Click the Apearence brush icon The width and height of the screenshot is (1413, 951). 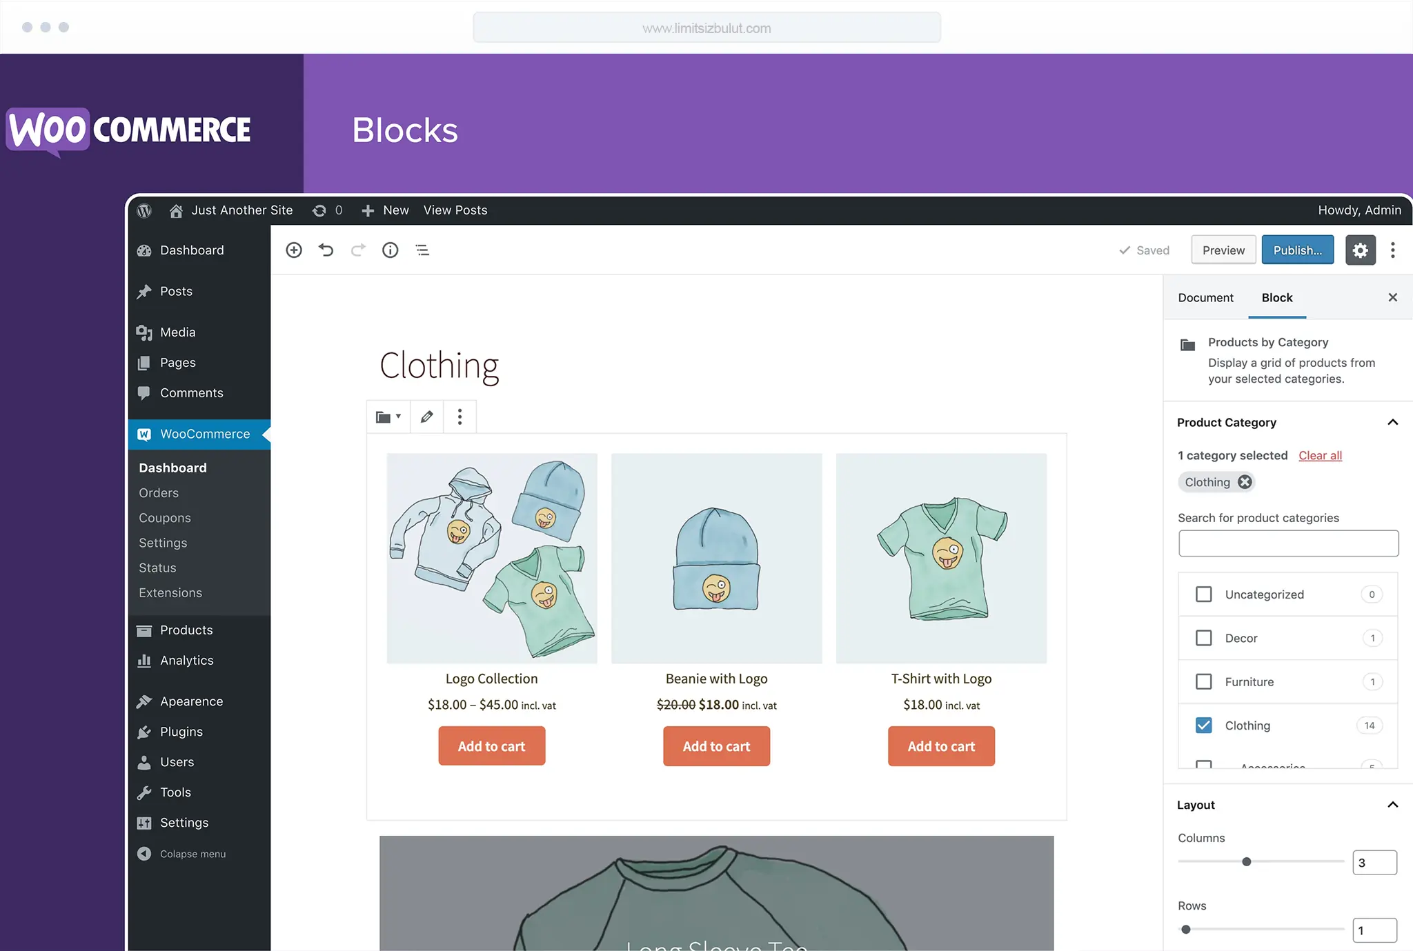click(x=144, y=701)
